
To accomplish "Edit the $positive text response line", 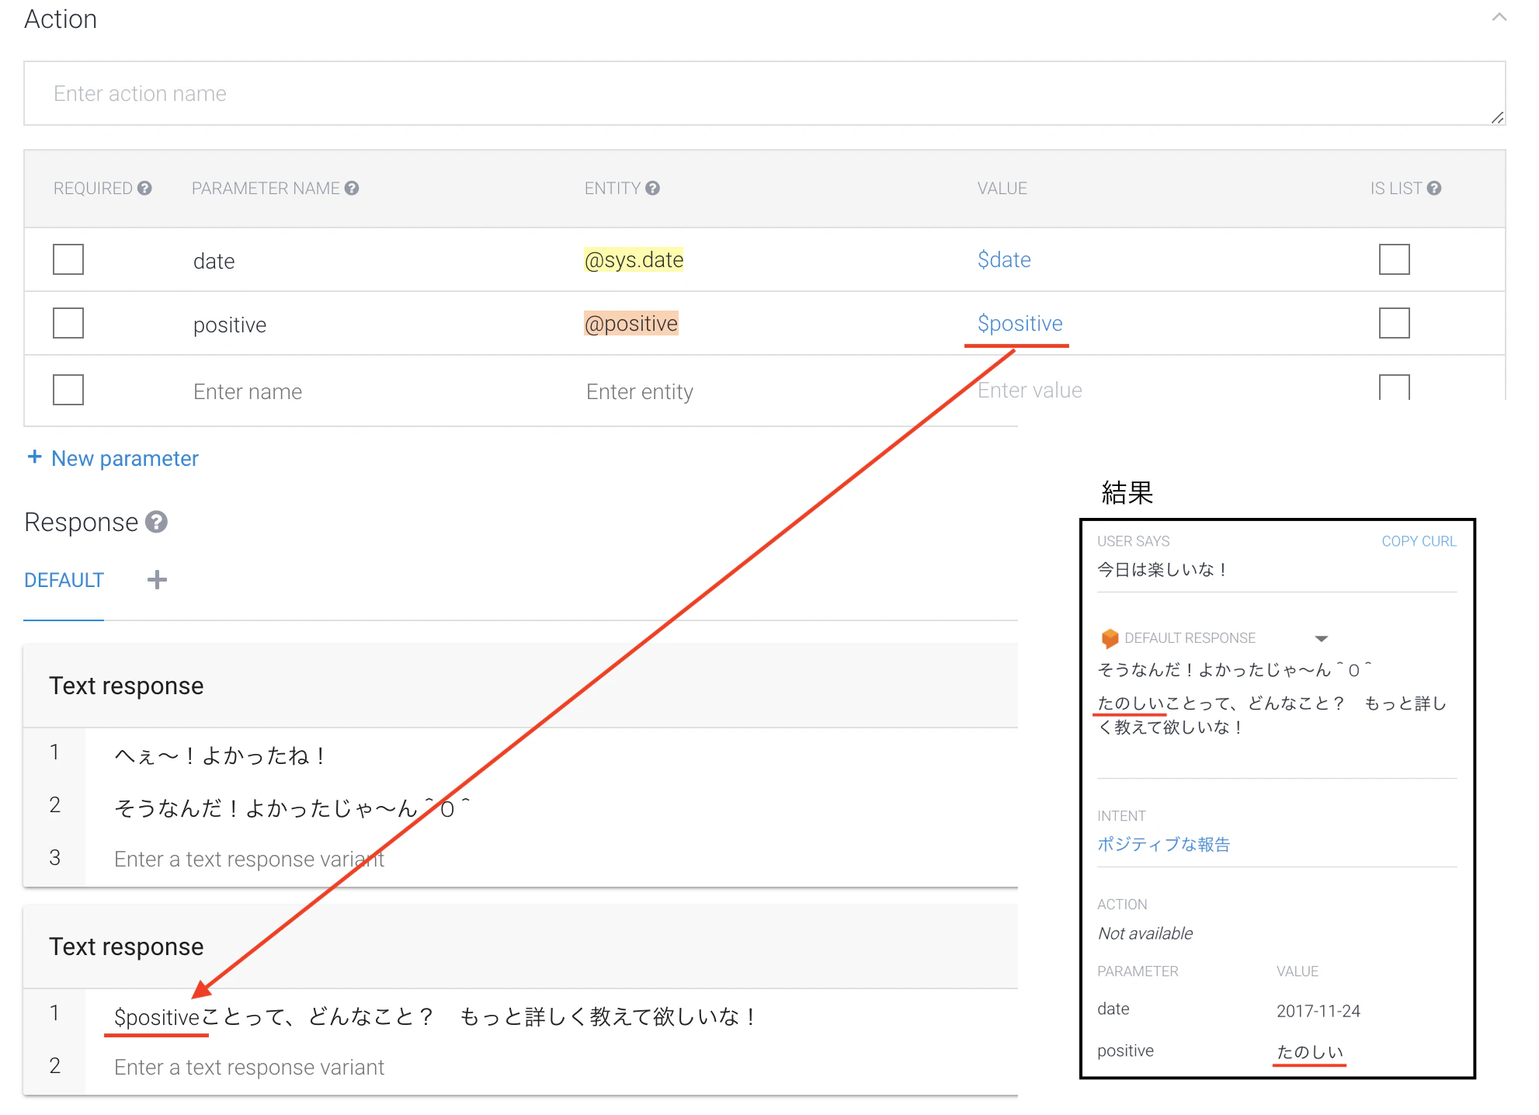I will tap(436, 1016).
